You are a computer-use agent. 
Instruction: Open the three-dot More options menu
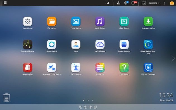coord(165,3)
